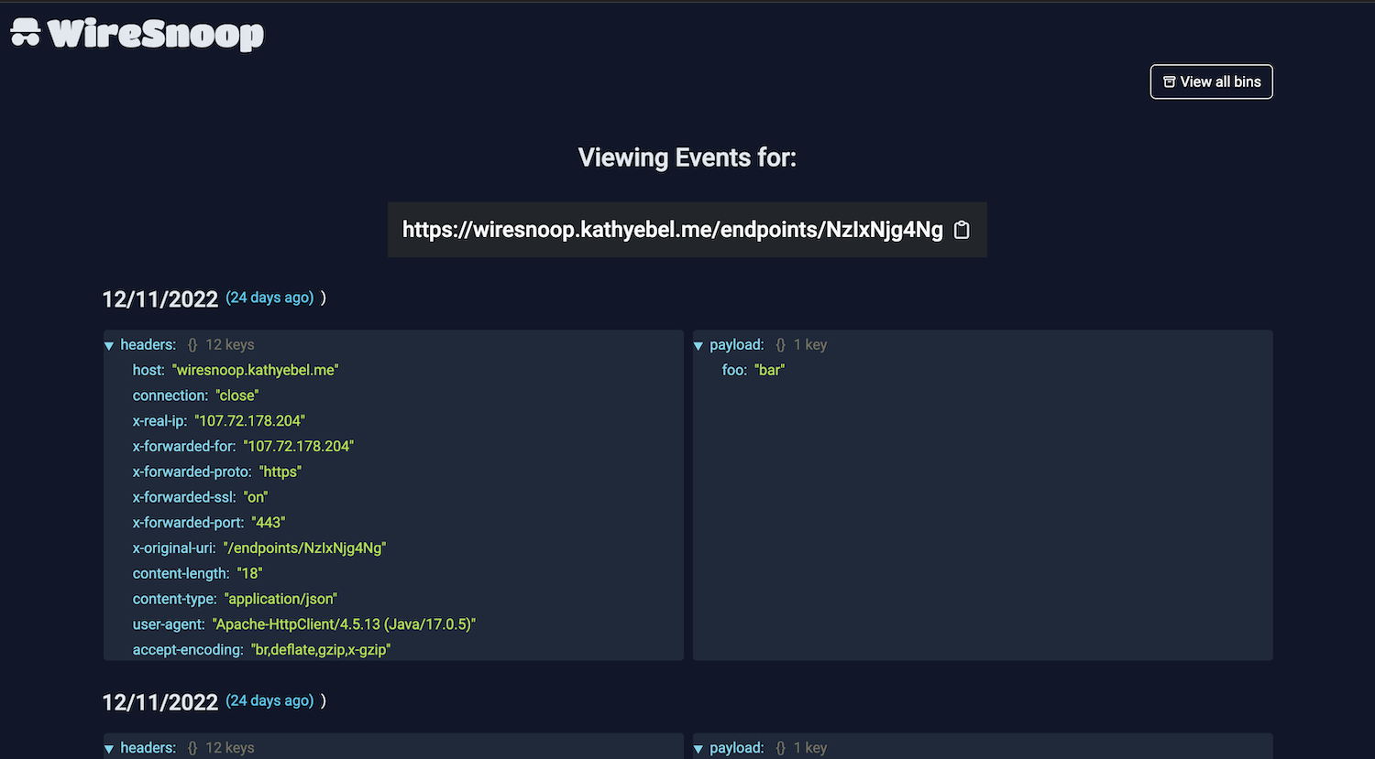Screen dimensions: 1375x759
Task: Click the WireSnoop logo icon
Action: point(25,33)
